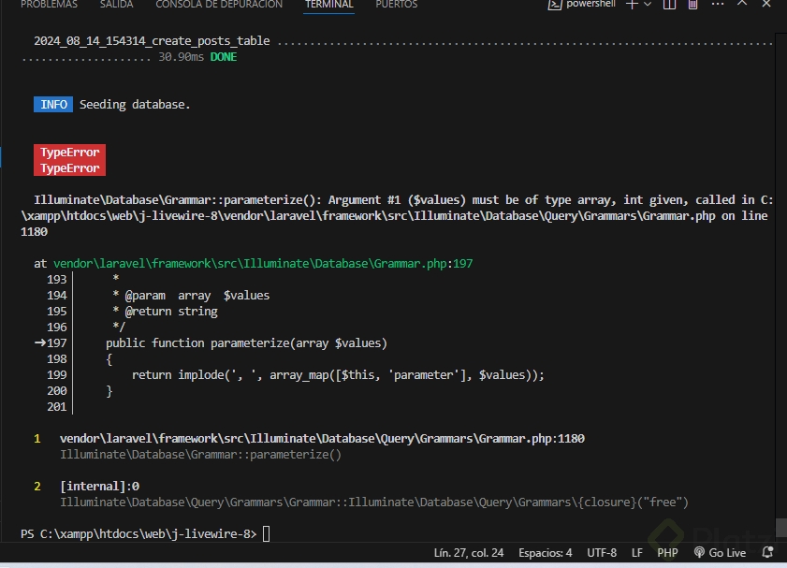Click the powershell terminal profile icon
Screen dimensions: 787x568
[x=554, y=5]
